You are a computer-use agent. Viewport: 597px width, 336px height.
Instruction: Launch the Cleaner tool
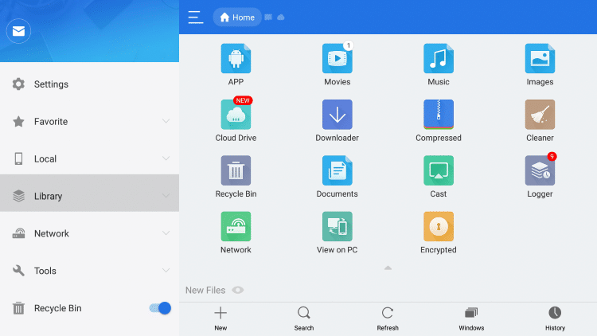(540, 115)
